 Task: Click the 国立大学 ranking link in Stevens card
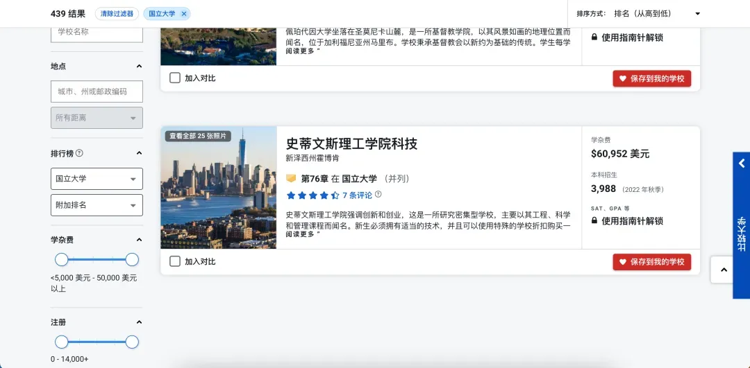click(359, 179)
